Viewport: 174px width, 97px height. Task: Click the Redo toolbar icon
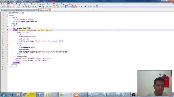36,6
